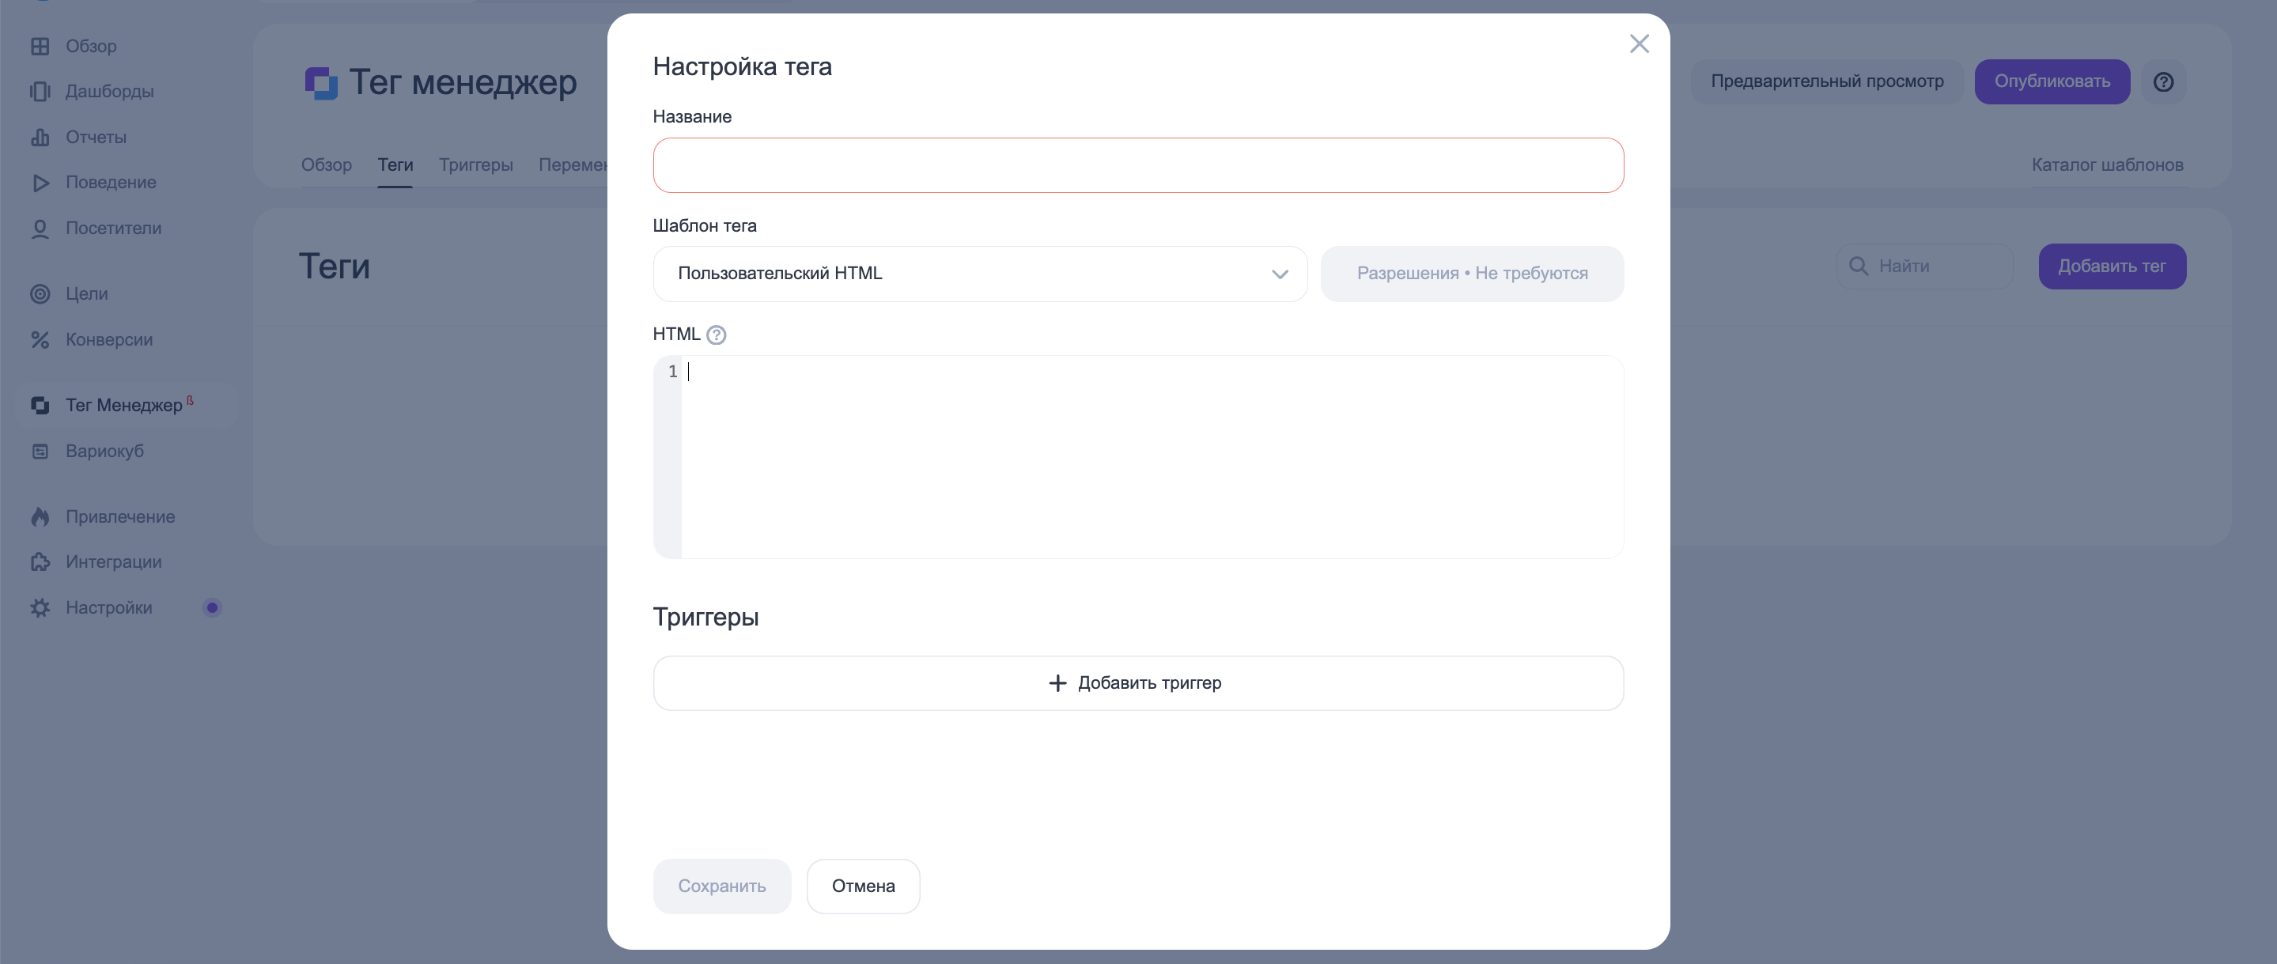Click line number 1 in HTML editor
This screenshot has width=2277, height=964.
click(x=673, y=372)
